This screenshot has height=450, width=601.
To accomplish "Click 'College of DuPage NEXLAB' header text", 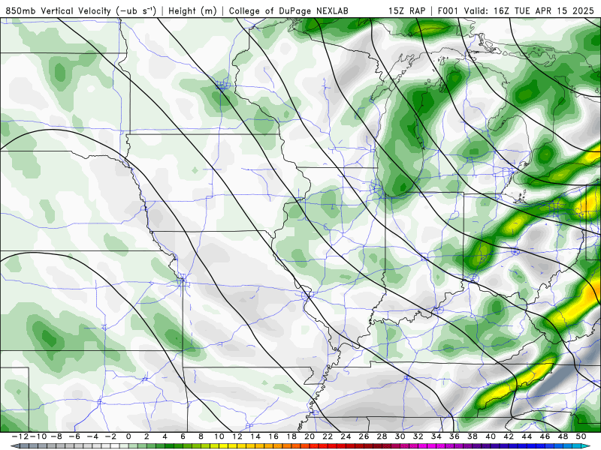I will pyautogui.click(x=288, y=10).
